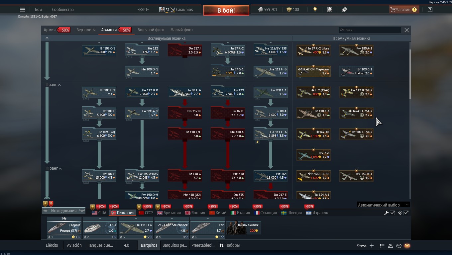Select Z15 Erich Steinbrinck crew slot

tap(172, 228)
